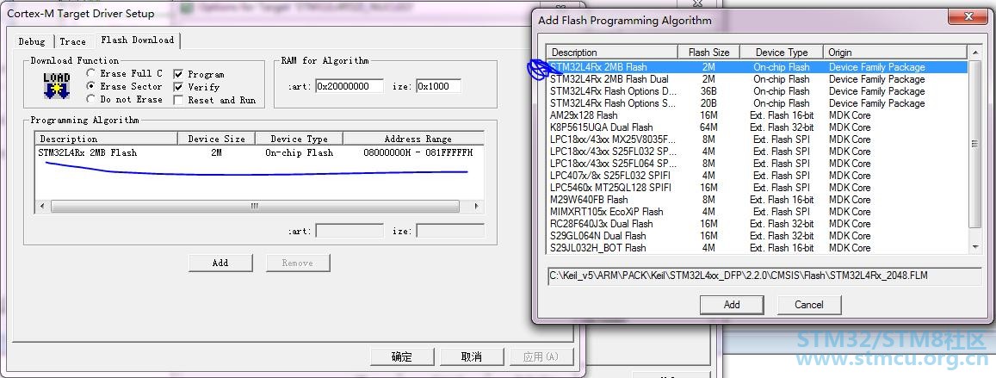Viewport: 996px width, 378px height.
Task: Select the LPC407x/8x S25FL032 SPIFI row
Action: point(758,176)
